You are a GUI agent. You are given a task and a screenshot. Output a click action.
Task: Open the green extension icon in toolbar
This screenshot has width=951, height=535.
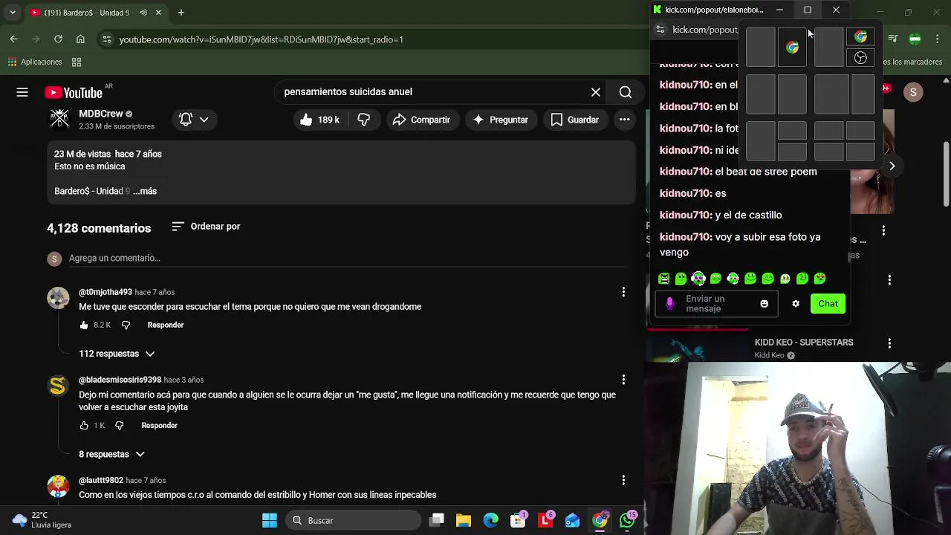click(915, 39)
